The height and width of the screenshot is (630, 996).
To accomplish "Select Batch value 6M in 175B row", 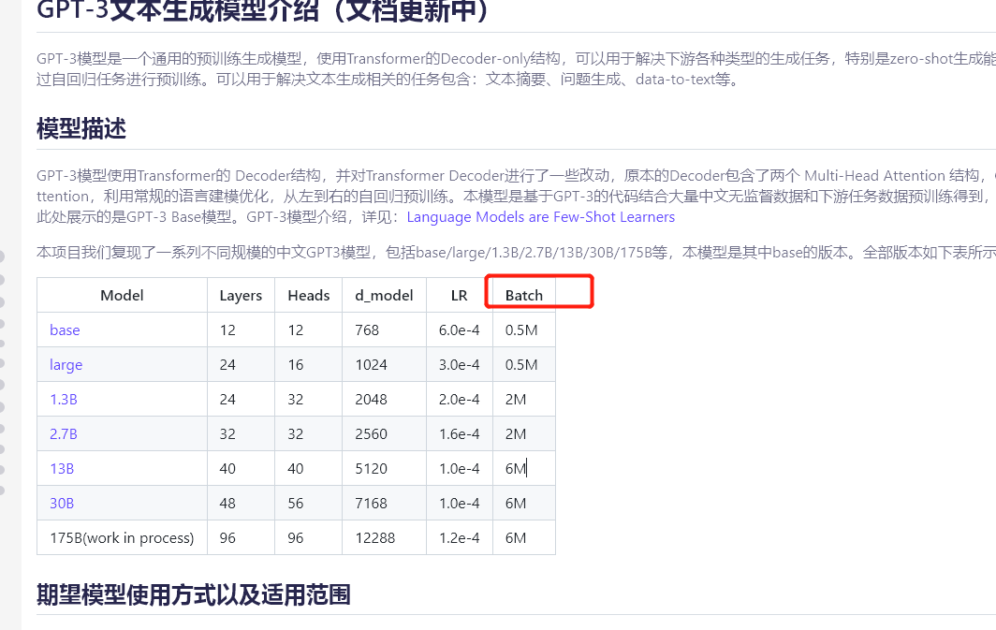I will [x=516, y=538].
